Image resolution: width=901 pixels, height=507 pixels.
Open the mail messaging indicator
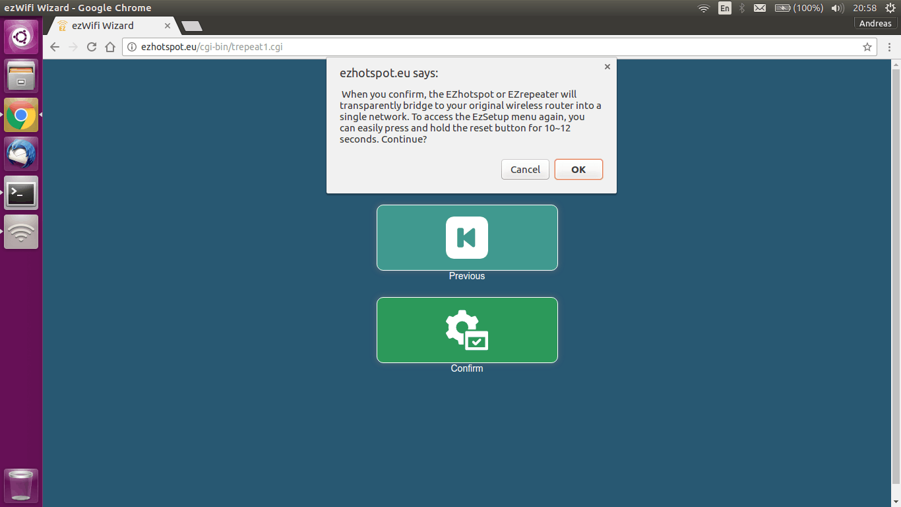[x=760, y=8]
